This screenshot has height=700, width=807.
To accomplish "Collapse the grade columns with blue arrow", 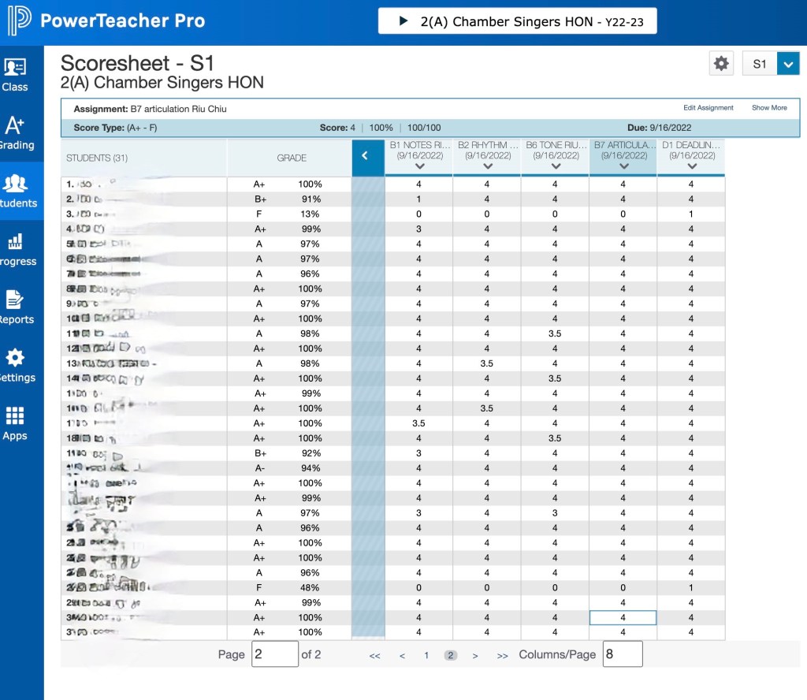I will tap(365, 157).
